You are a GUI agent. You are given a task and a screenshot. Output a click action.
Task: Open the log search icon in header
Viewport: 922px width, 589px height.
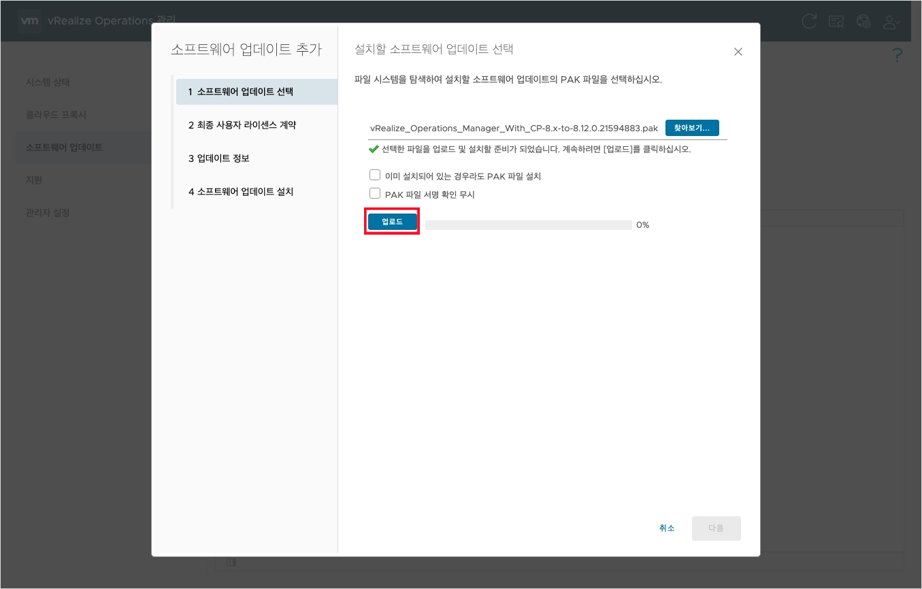836,22
